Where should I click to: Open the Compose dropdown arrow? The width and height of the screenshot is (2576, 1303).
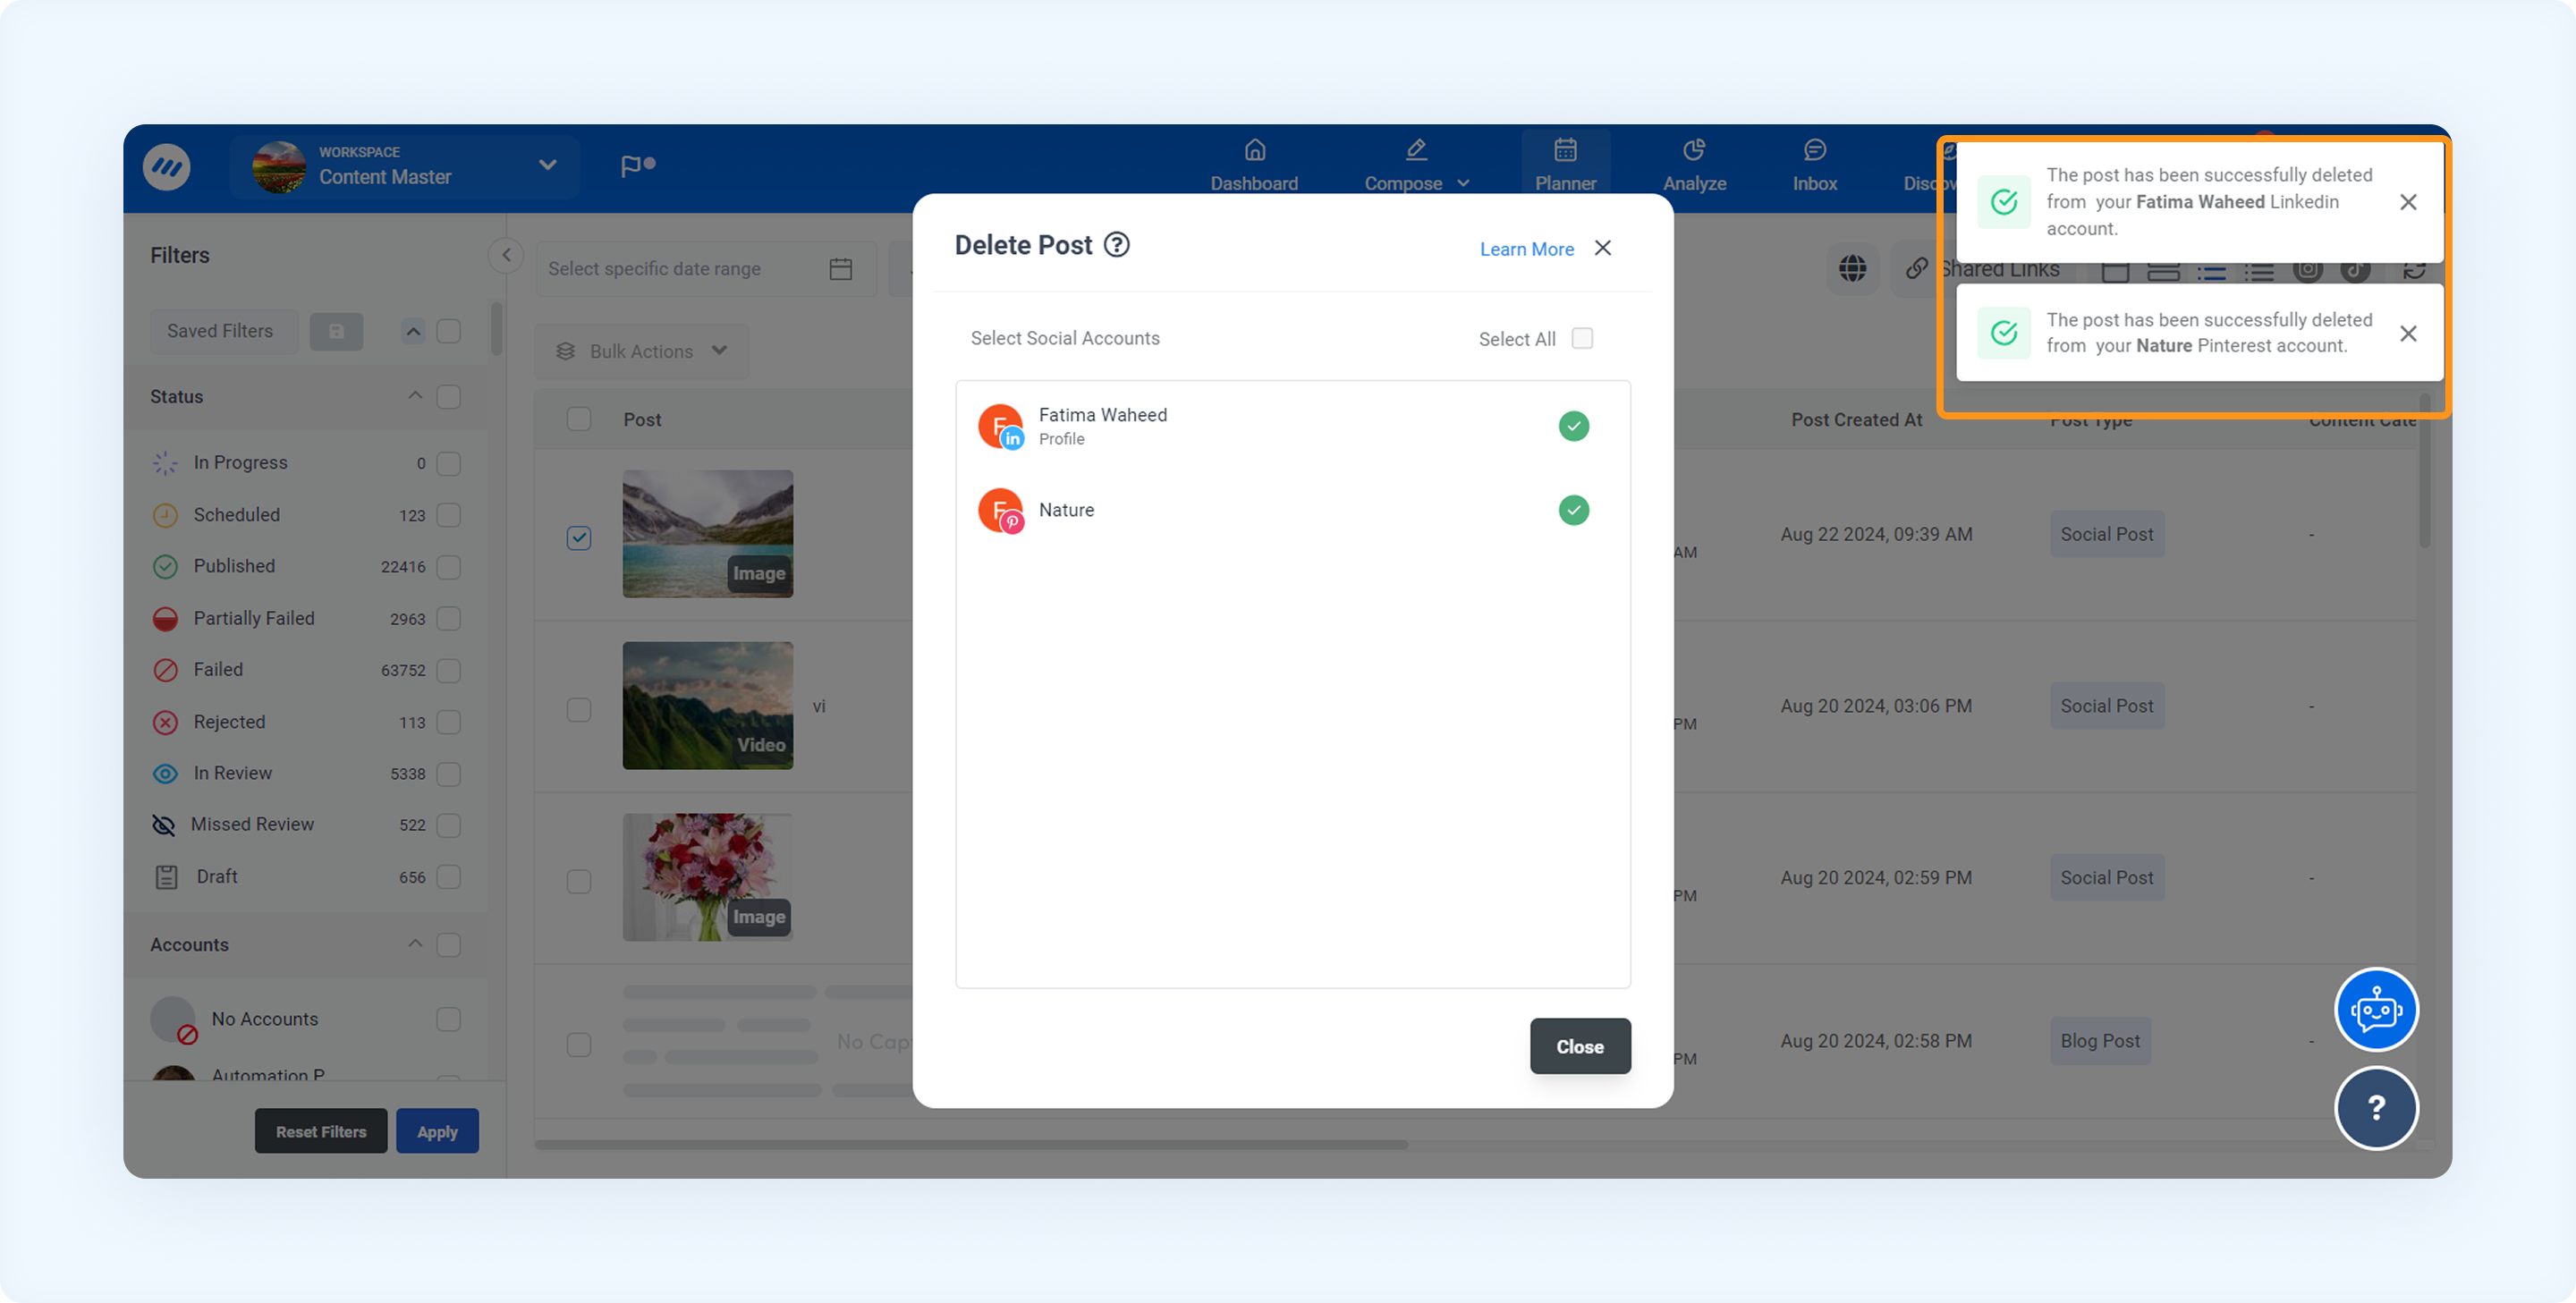tap(1464, 183)
